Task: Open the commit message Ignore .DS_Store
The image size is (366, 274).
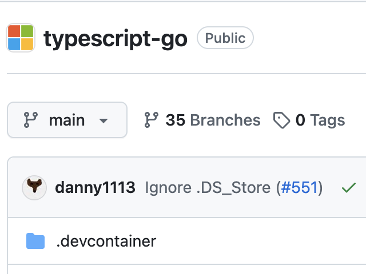Action: pyautogui.click(x=208, y=188)
